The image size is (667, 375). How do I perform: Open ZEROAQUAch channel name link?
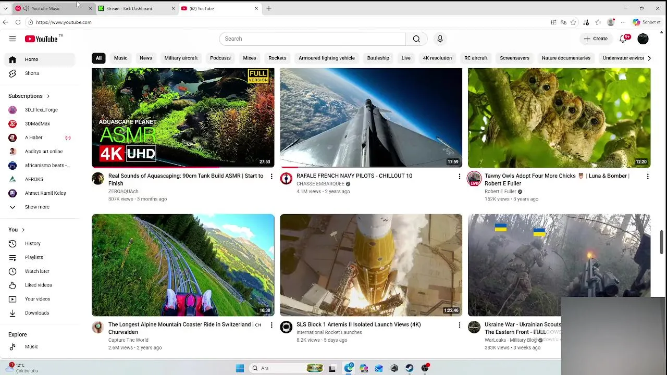pyautogui.click(x=123, y=192)
